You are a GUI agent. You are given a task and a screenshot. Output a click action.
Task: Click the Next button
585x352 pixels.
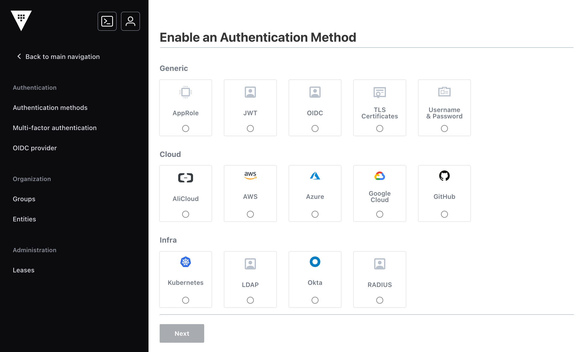click(x=182, y=333)
